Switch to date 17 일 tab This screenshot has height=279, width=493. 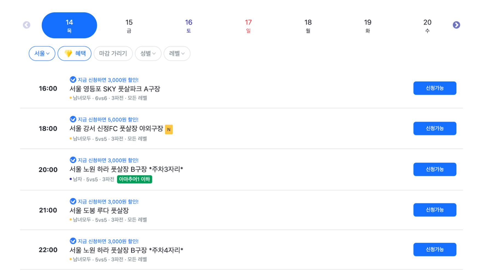point(248,26)
